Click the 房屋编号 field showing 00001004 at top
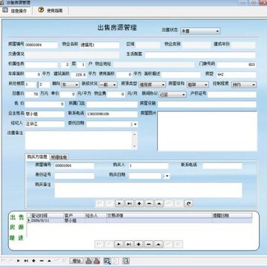Viewport: 267px width, 267px height. 42,45
